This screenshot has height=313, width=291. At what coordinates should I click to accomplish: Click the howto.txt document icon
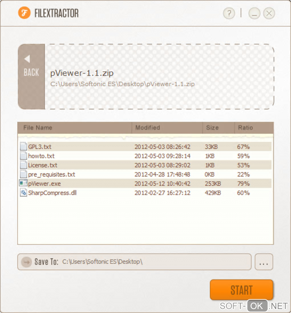click(x=23, y=156)
